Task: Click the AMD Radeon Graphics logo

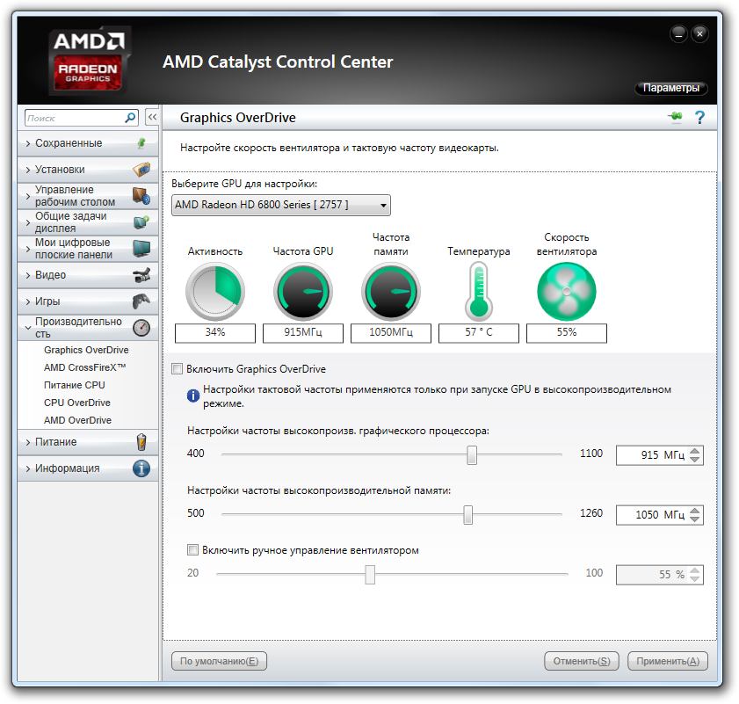Action: click(89, 61)
